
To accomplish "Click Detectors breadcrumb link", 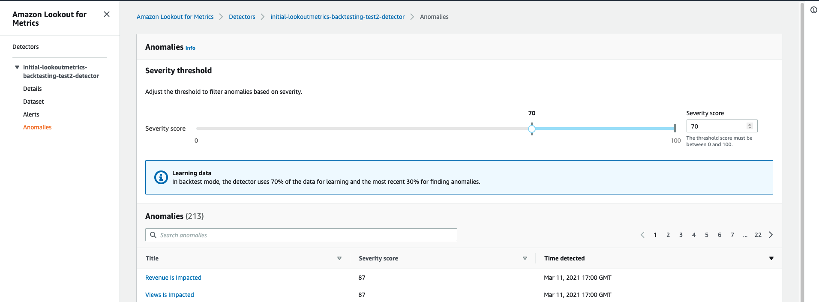I will (242, 17).
